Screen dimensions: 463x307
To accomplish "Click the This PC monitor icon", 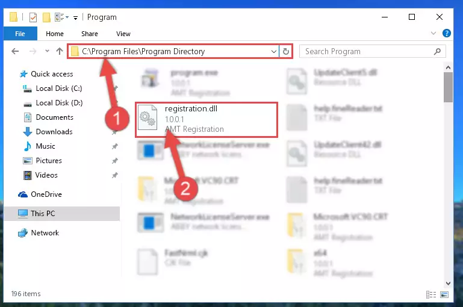I will pyautogui.click(x=23, y=214).
